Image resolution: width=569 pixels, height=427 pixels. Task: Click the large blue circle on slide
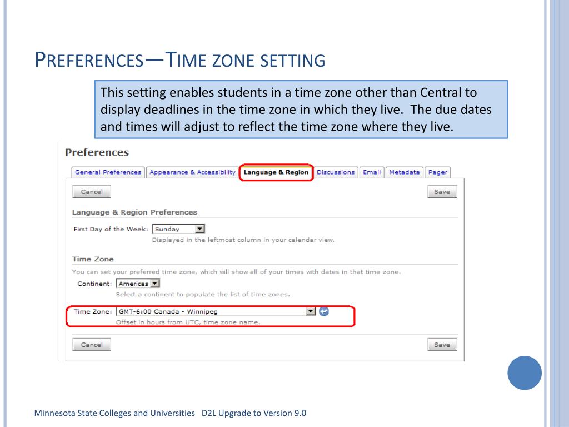click(x=525, y=373)
